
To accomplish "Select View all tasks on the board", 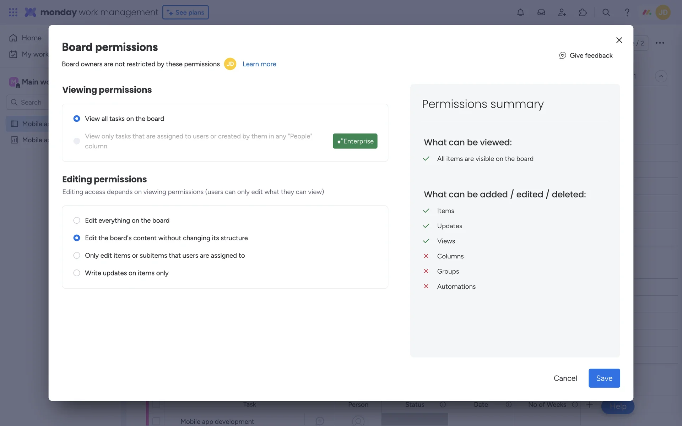I will click(x=77, y=119).
